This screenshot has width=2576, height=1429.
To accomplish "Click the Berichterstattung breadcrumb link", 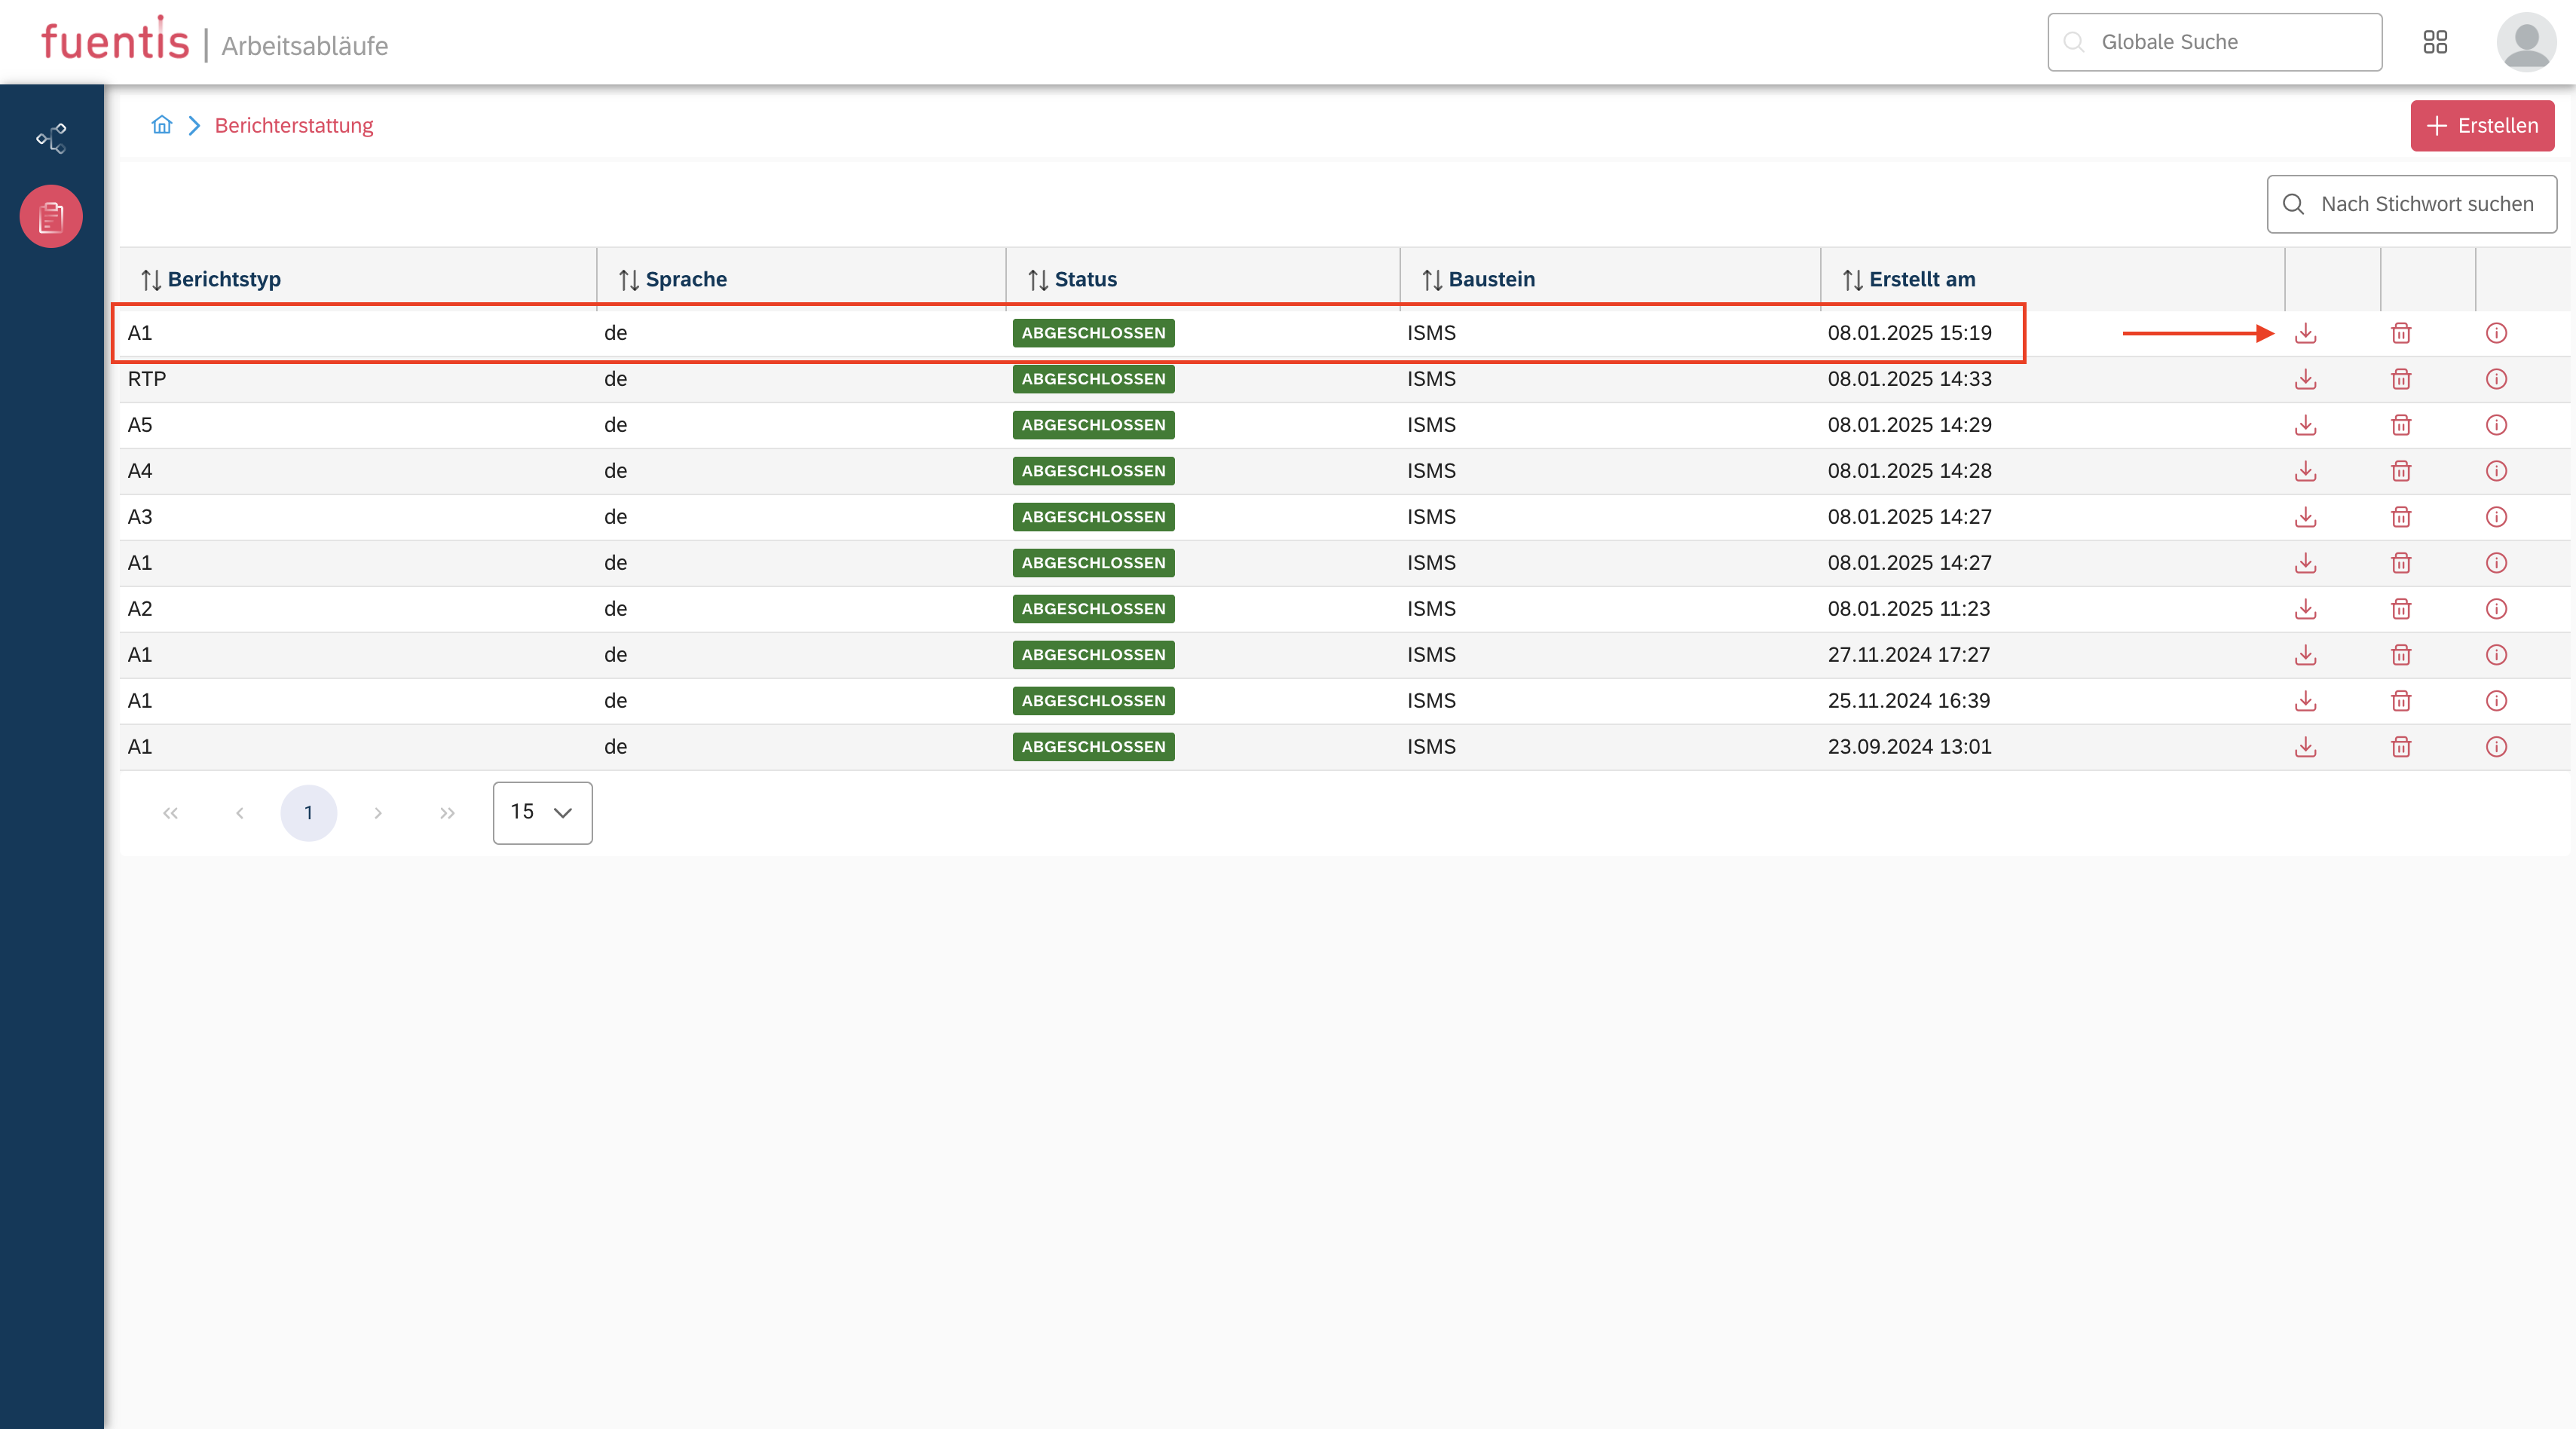I will pos(293,125).
